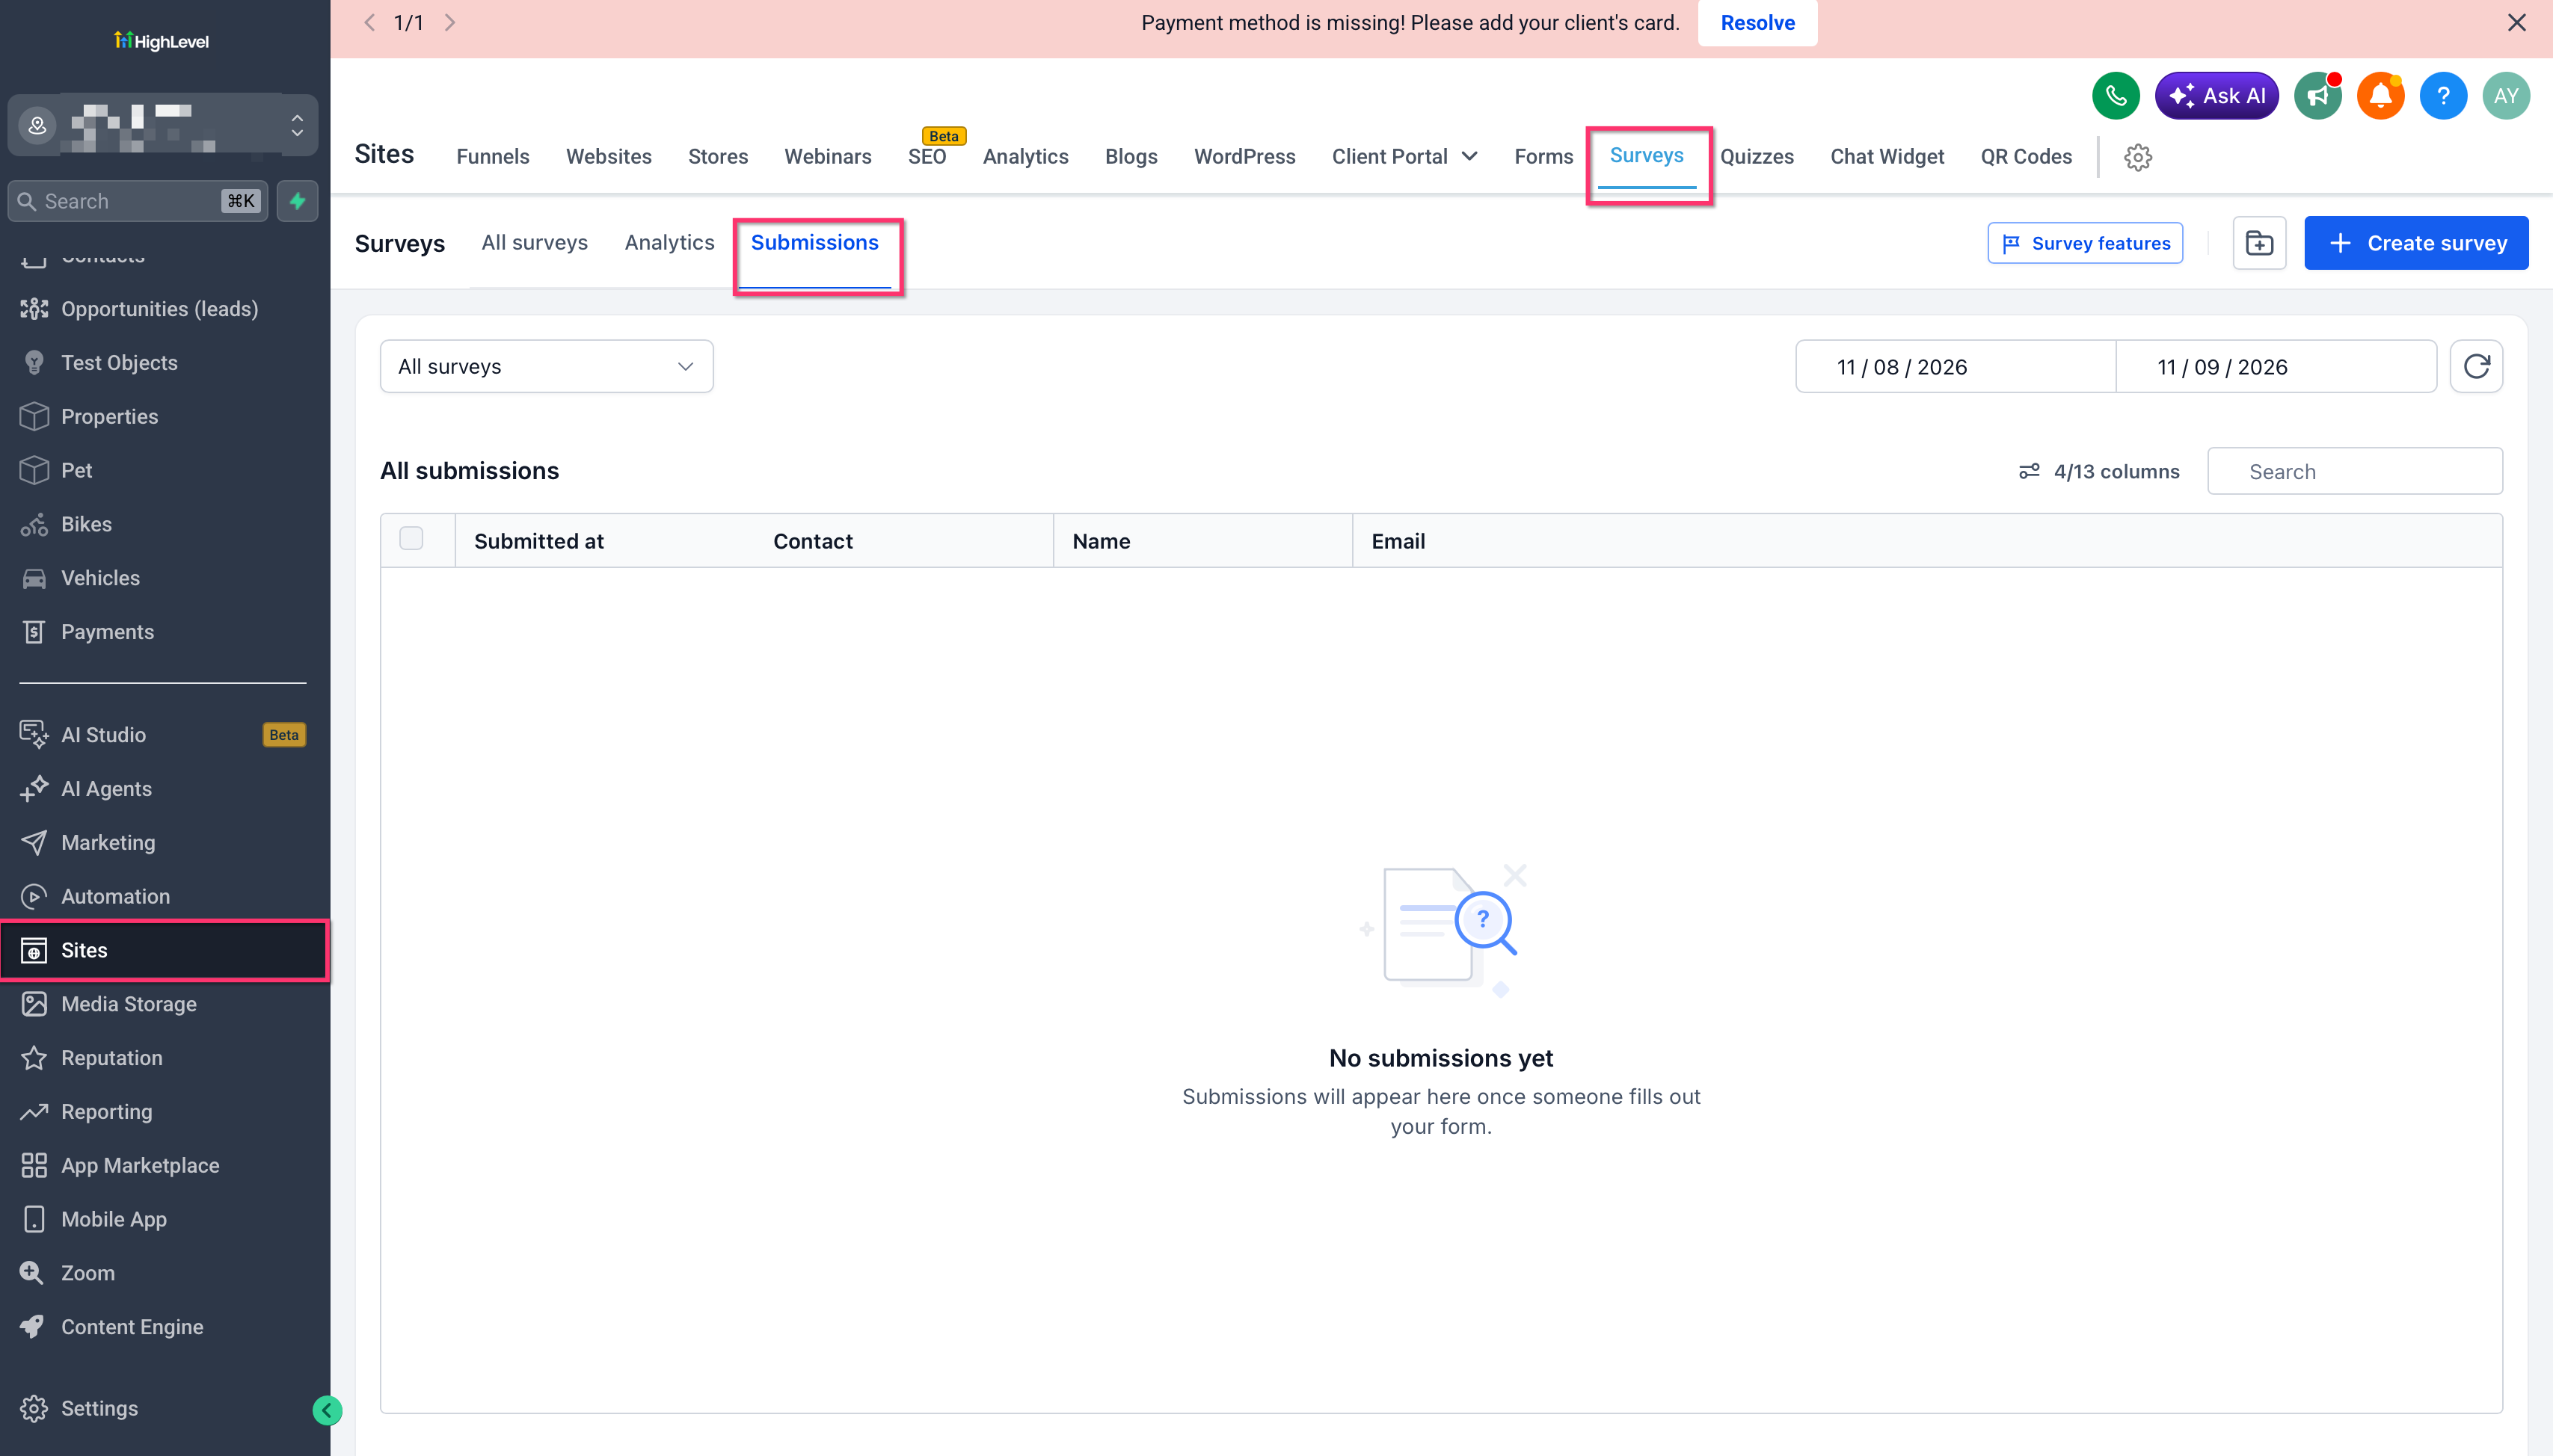2553x1456 pixels.
Task: Open the Quizzes tab
Action: [x=1757, y=157]
